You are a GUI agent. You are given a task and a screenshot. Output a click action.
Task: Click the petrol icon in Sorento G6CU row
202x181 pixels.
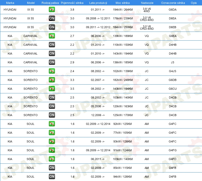click(52, 89)
